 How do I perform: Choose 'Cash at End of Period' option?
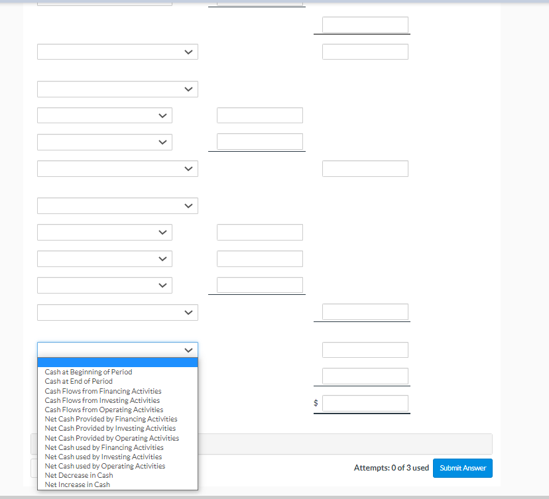pyautogui.click(x=117, y=381)
